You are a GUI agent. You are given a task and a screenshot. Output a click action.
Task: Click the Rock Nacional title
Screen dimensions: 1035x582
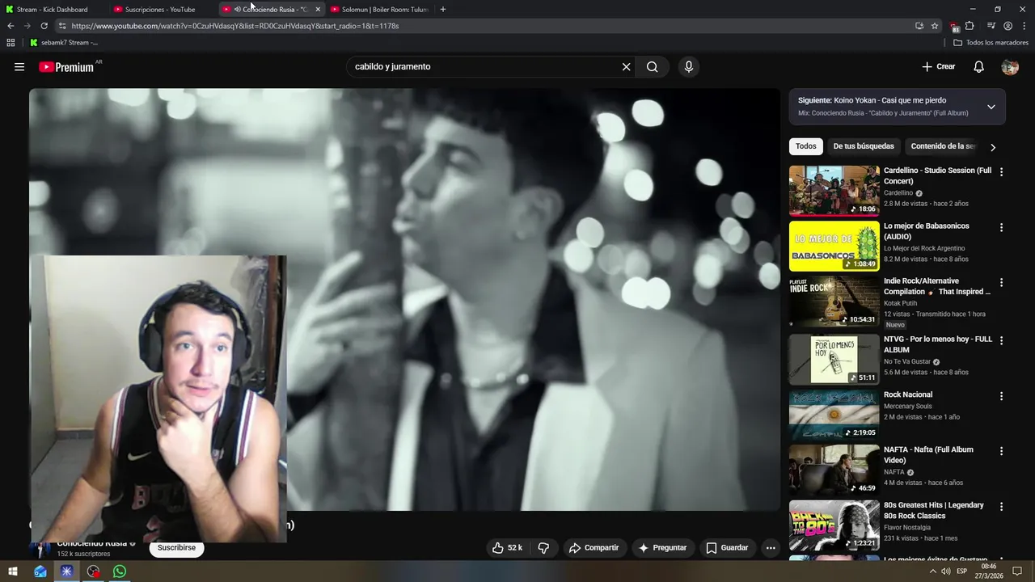(908, 394)
